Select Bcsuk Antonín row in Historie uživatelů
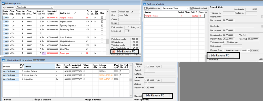 pyautogui.click(x=66, y=75)
